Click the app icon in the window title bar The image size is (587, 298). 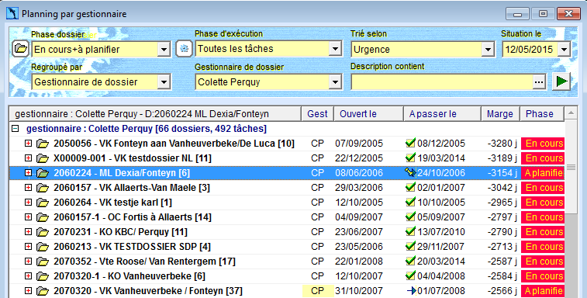(12, 13)
